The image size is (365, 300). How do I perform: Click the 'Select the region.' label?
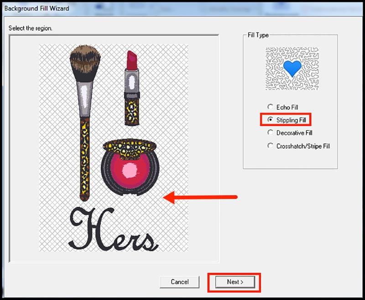pyautogui.click(x=31, y=28)
